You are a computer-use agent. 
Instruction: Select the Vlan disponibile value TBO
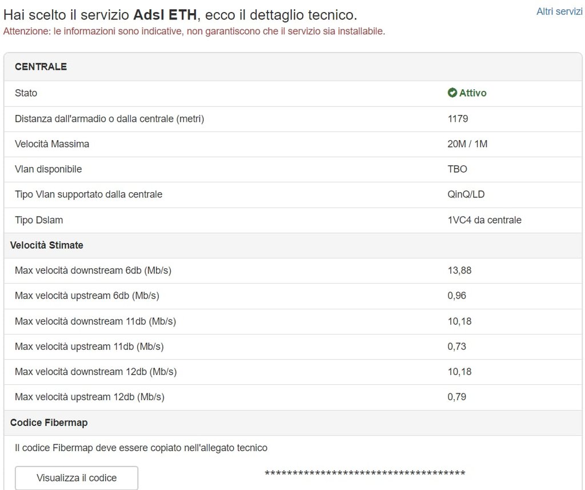[458, 169]
